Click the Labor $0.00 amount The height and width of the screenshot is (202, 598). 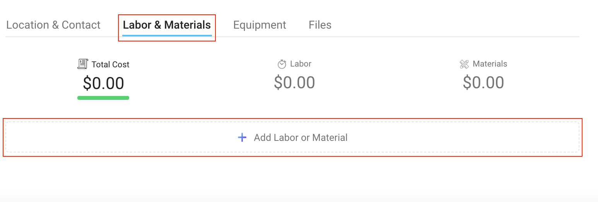pos(294,82)
